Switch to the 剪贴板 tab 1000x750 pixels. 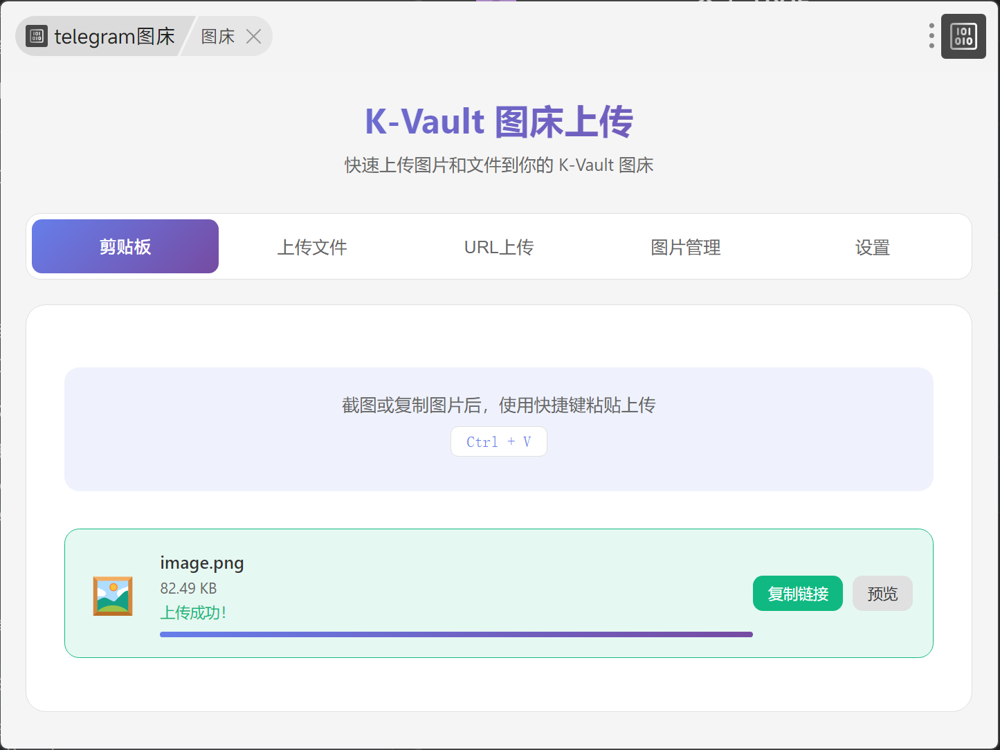click(x=125, y=246)
